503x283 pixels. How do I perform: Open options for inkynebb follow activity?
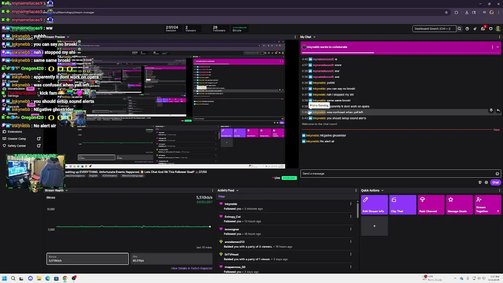pyautogui.click(x=351, y=204)
